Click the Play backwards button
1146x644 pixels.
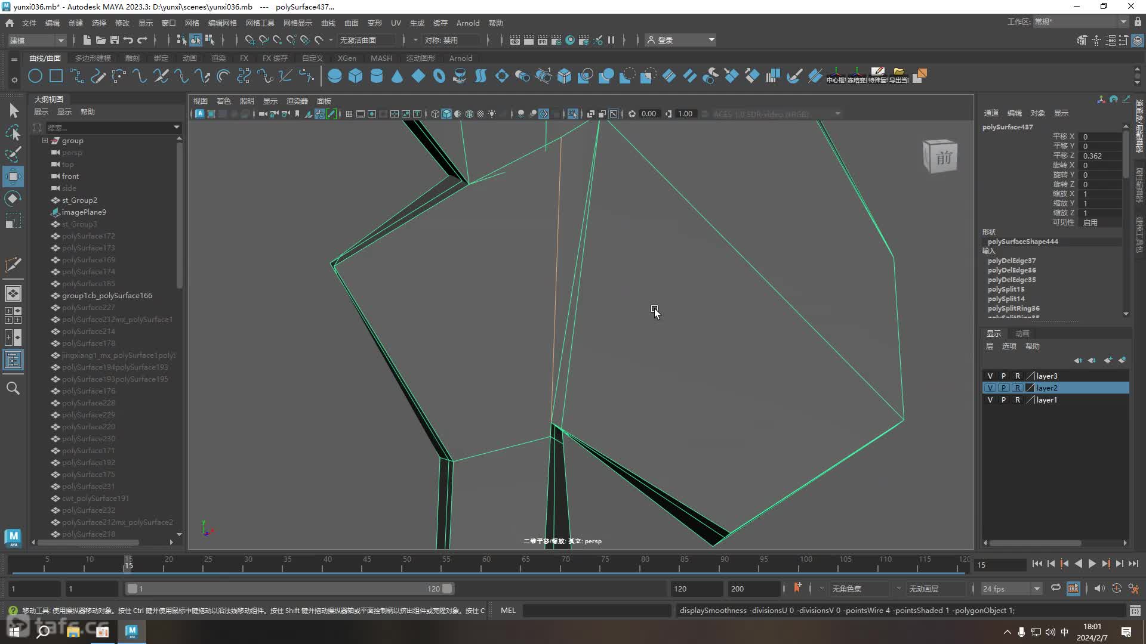click(x=1078, y=564)
